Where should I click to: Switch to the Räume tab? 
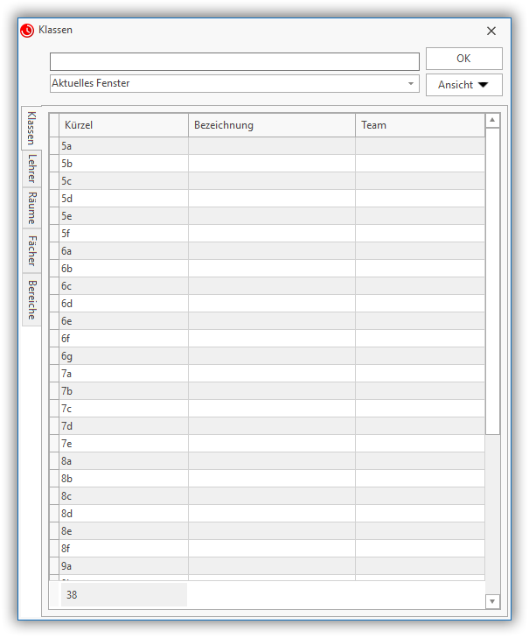(x=32, y=208)
